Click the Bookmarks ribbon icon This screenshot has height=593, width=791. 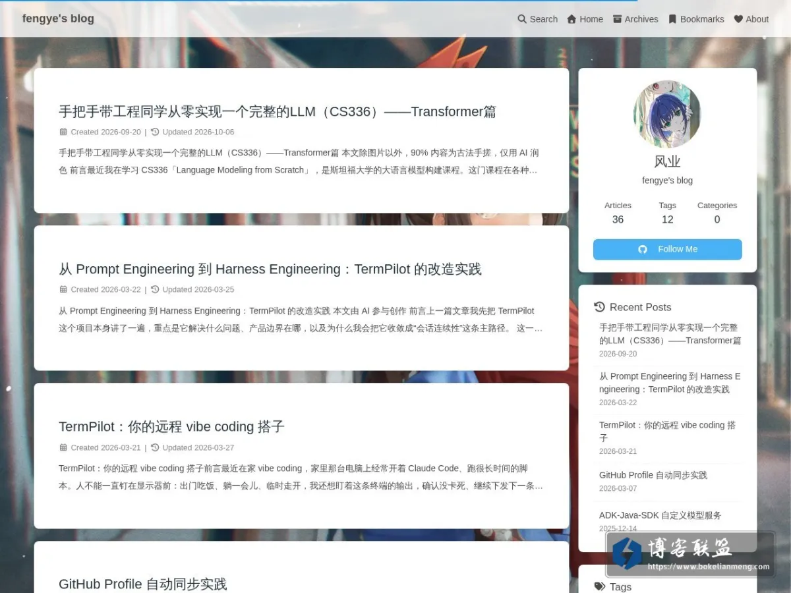(672, 19)
